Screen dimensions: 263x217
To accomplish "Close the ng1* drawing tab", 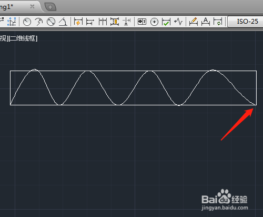I will click(x=32, y=7).
